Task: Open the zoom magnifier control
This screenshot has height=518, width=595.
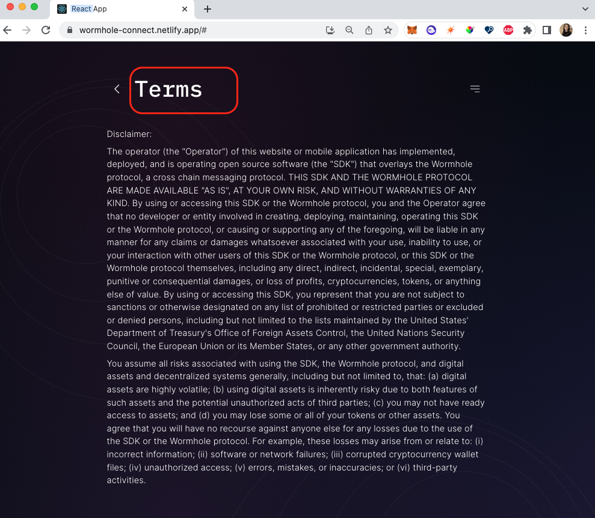Action: coord(350,30)
